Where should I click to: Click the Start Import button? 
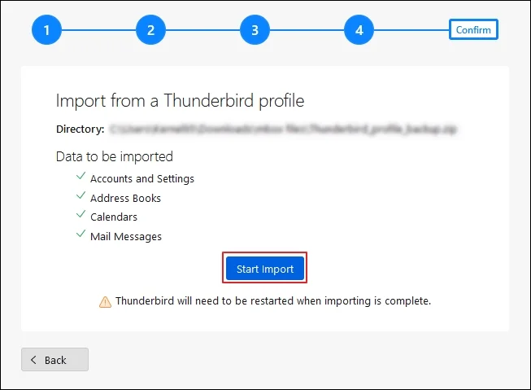point(265,269)
